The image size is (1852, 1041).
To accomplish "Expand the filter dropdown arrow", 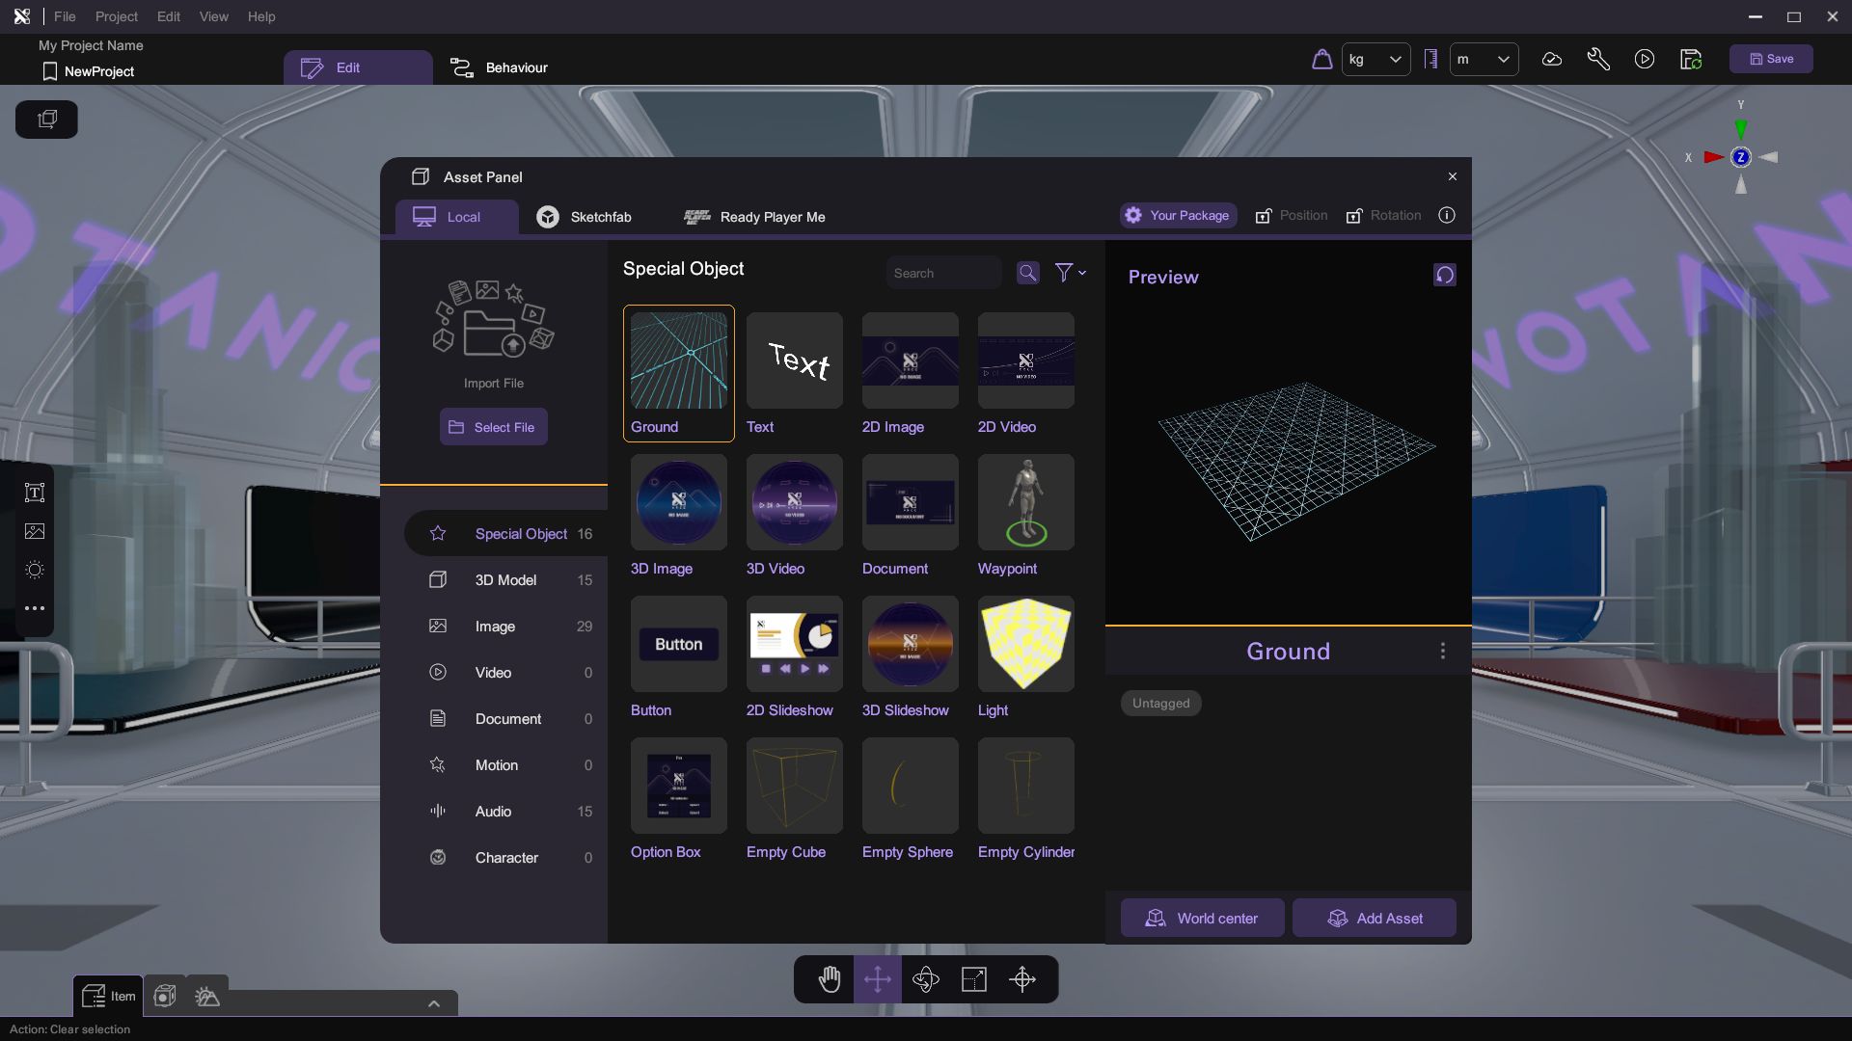I will click(1082, 273).
